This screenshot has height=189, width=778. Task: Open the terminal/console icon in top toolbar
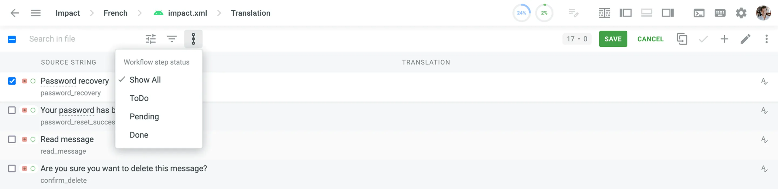click(x=699, y=13)
